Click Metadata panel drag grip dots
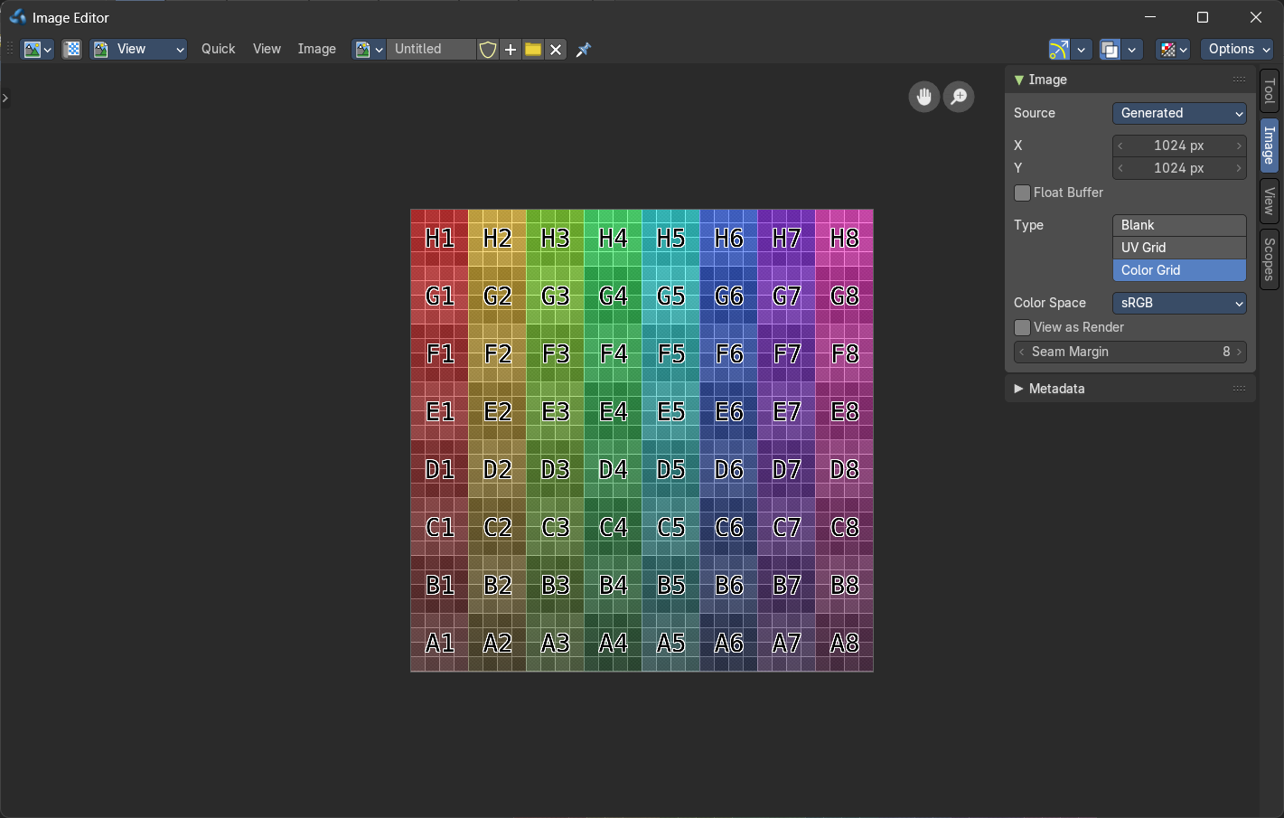 pyautogui.click(x=1239, y=389)
